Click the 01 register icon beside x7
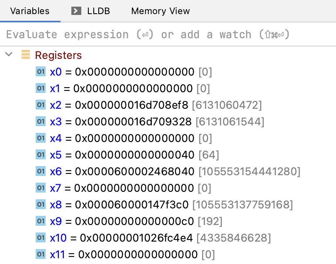The height and width of the screenshot is (264, 336). (x=41, y=188)
